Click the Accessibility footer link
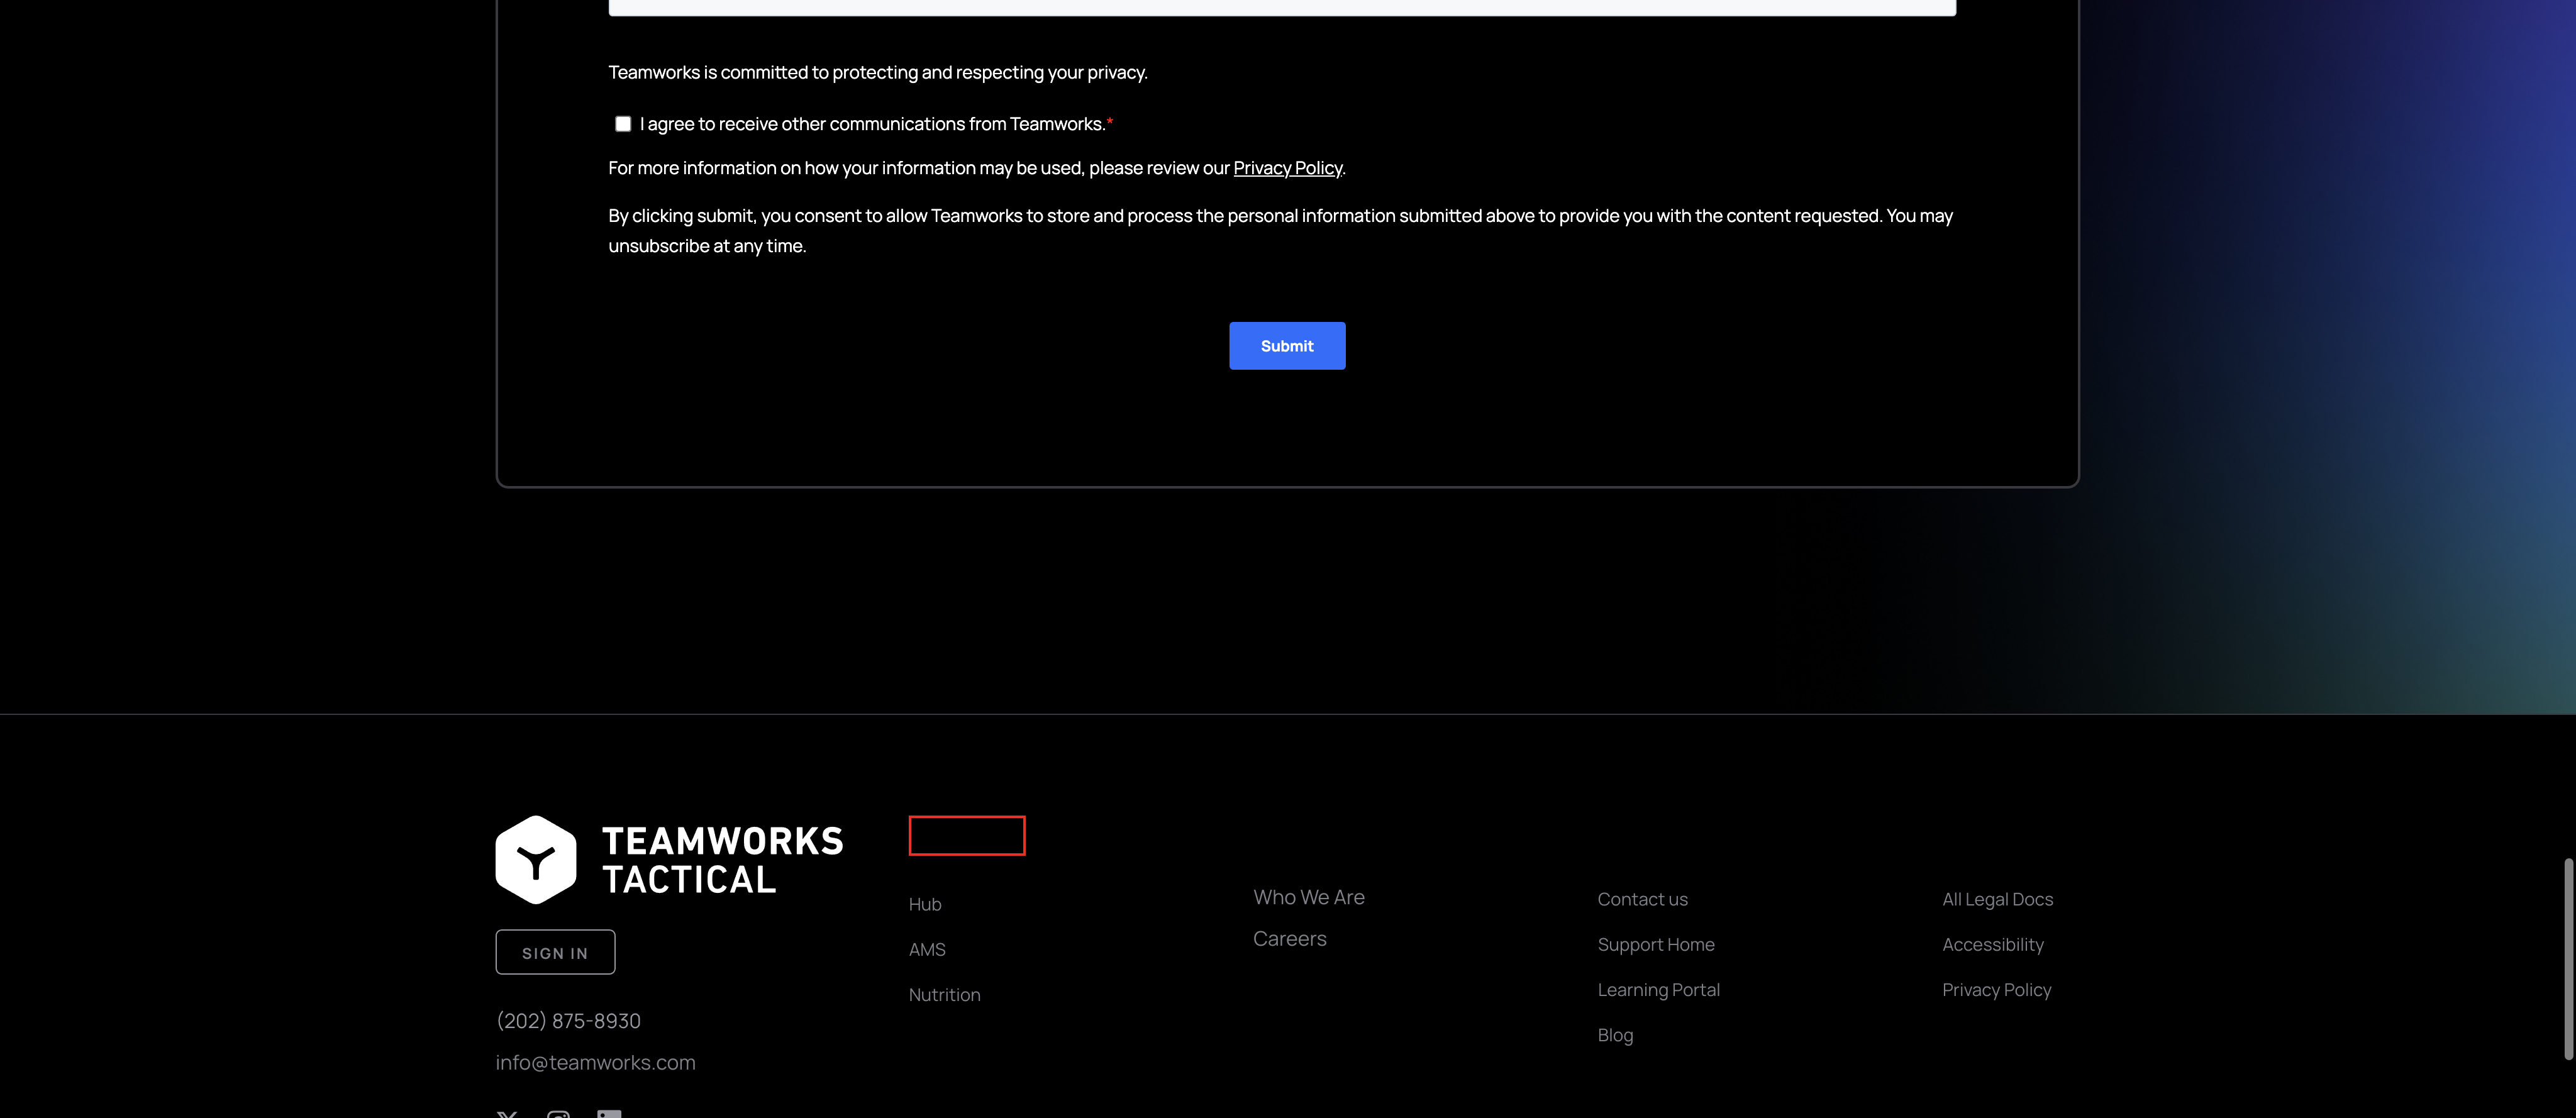The height and width of the screenshot is (1118, 2576). click(1992, 944)
